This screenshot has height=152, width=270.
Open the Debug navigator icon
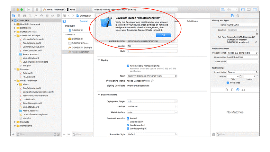point(47,16)
